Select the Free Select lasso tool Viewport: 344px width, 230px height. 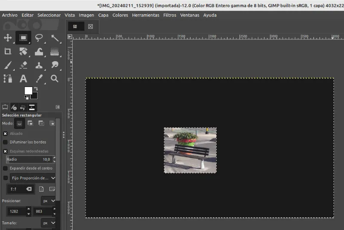39,37
